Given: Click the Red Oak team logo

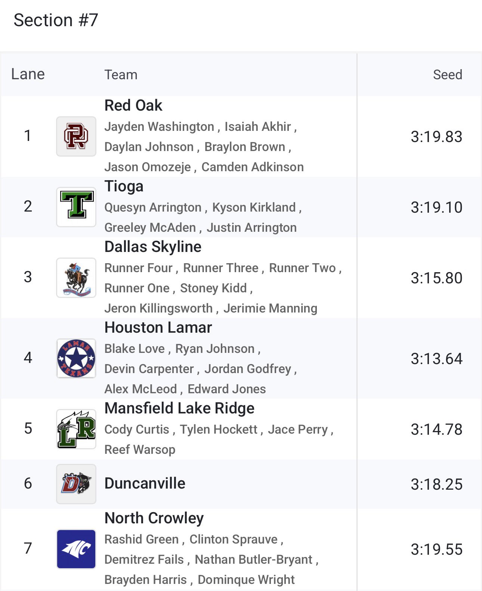Looking at the screenshot, I should (76, 136).
